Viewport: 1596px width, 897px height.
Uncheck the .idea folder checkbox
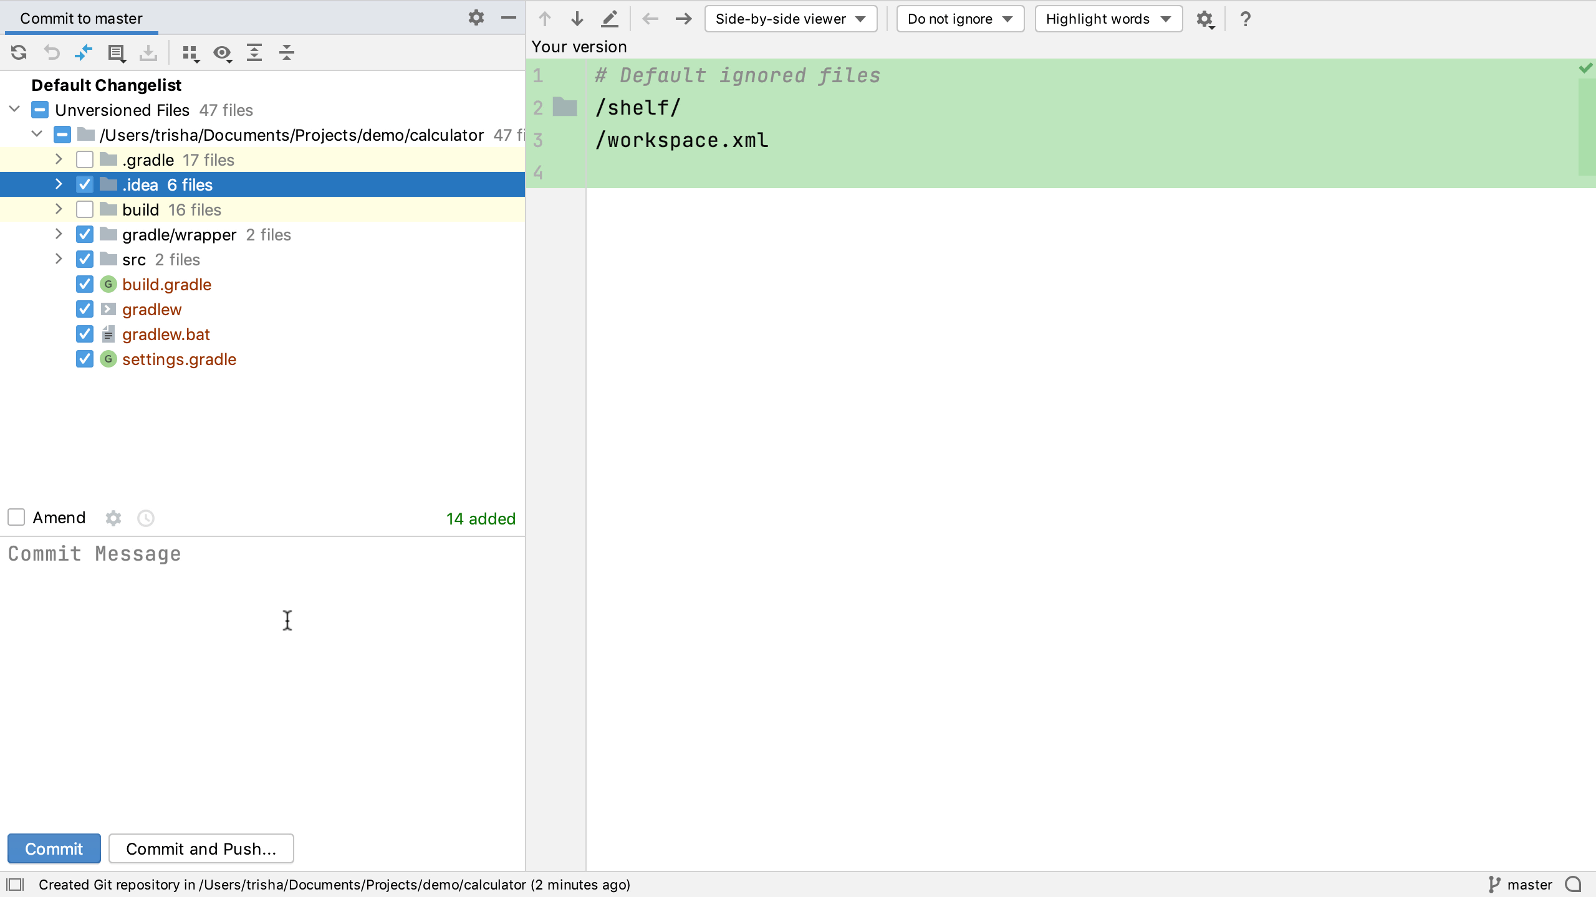tap(85, 184)
